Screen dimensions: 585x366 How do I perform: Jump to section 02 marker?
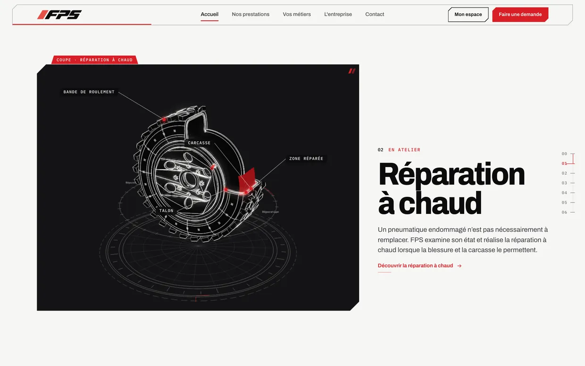tap(568, 173)
